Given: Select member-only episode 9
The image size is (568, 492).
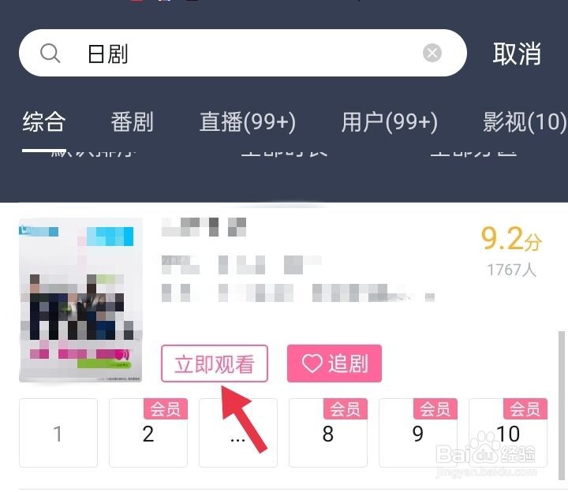Looking at the screenshot, I should point(417,433).
